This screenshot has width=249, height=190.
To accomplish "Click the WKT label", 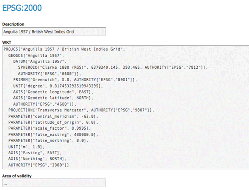I will tap(7, 42).
